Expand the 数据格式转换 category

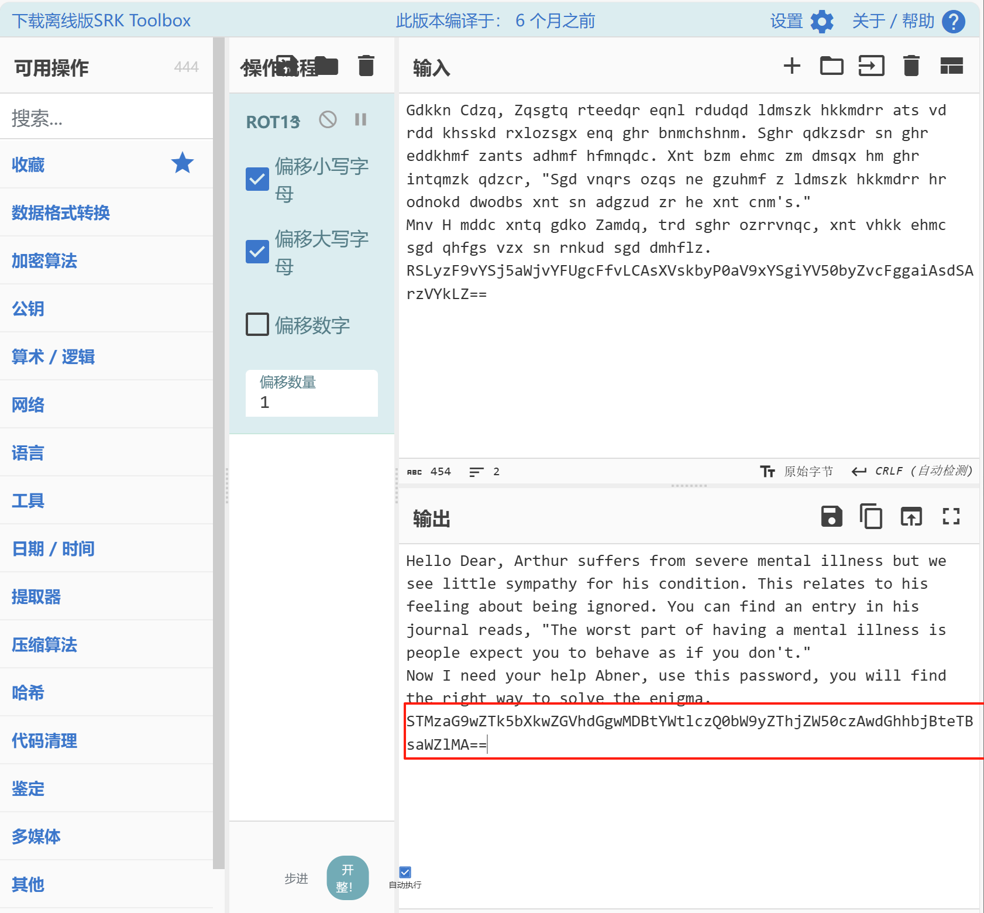click(61, 212)
